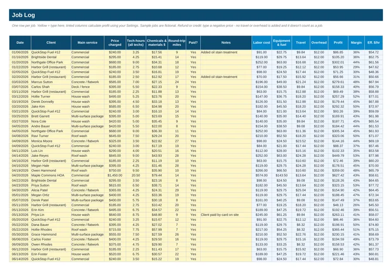Image resolution: width=392 pixels, height=271 pixels.
Task: Select the Hollie Turner client cell
Action: 51,96
